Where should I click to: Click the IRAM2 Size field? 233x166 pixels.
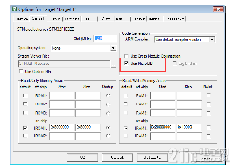click(x=189, y=136)
